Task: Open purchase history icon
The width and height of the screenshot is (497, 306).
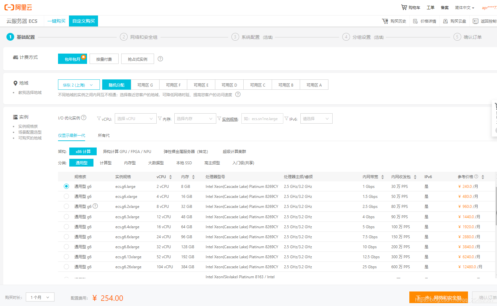Action: [385, 21]
